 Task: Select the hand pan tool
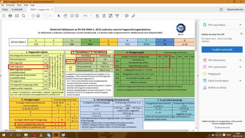65,16
